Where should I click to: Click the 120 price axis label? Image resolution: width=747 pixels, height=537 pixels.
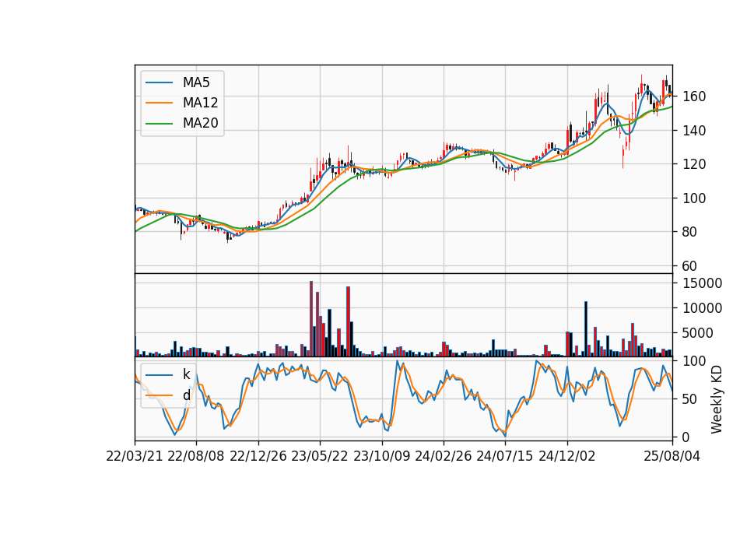pyautogui.click(x=694, y=164)
